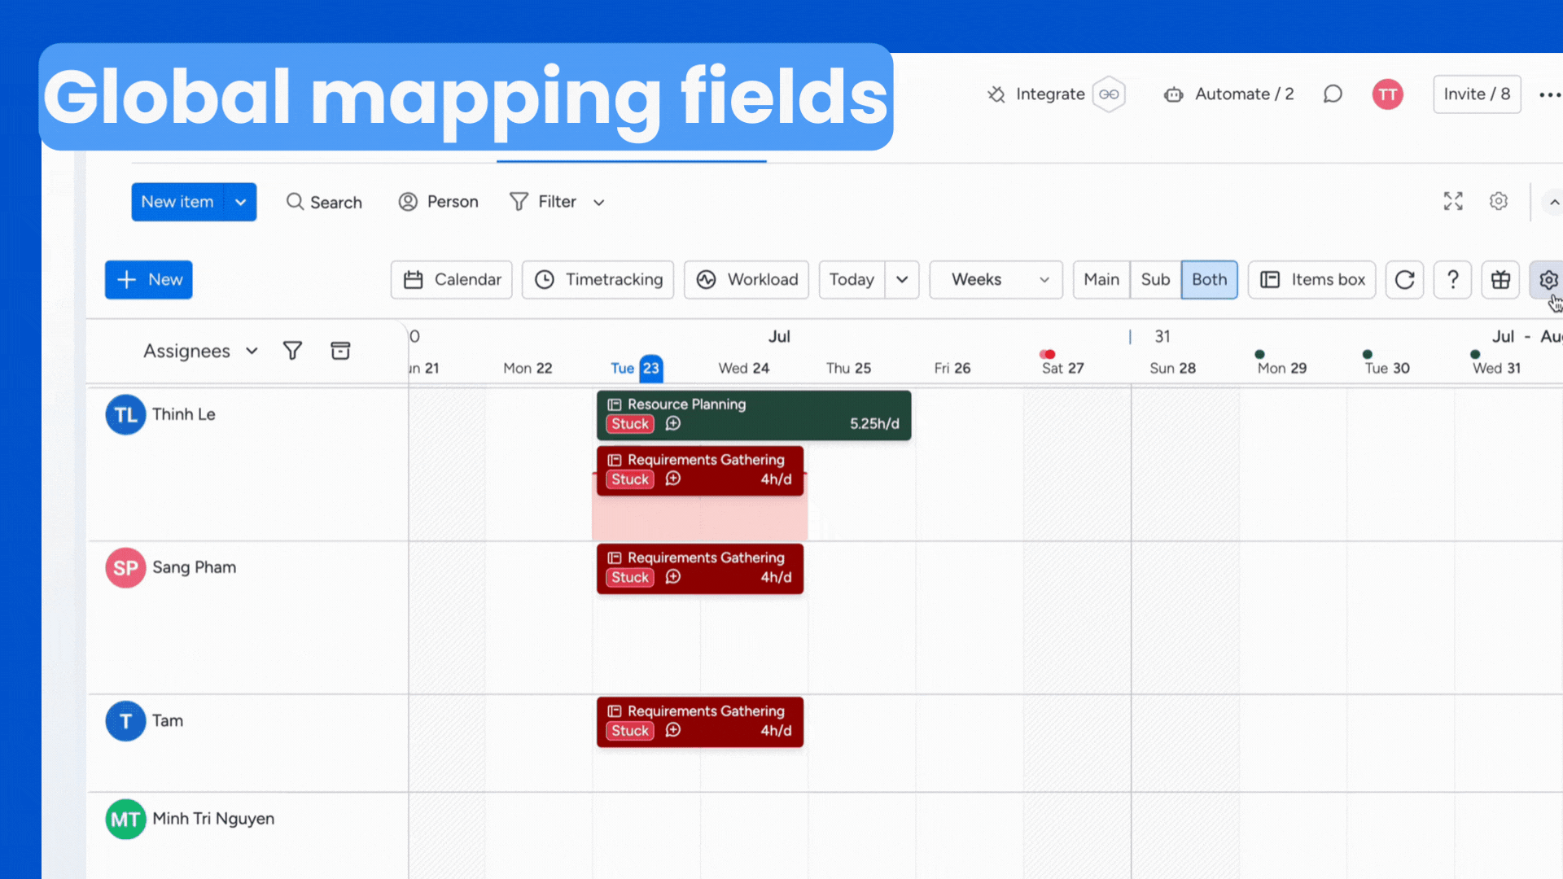Open the Weeks zoom dropdown

(x=995, y=279)
